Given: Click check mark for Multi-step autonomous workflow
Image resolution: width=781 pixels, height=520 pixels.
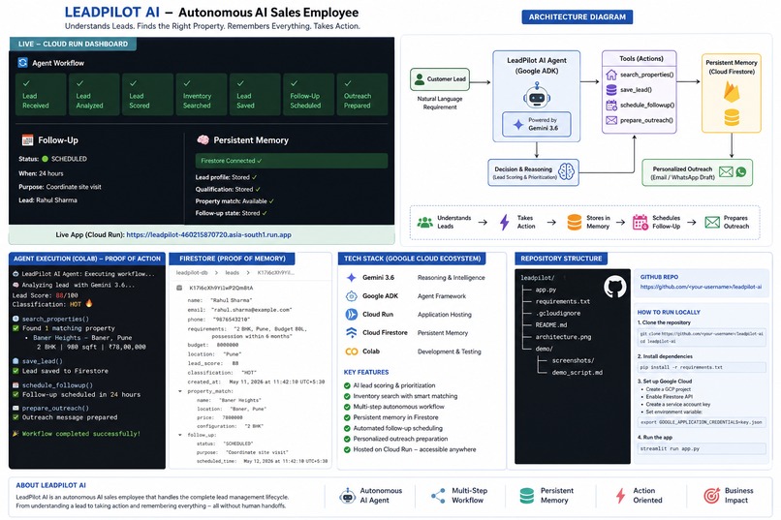Looking at the screenshot, I should point(347,407).
